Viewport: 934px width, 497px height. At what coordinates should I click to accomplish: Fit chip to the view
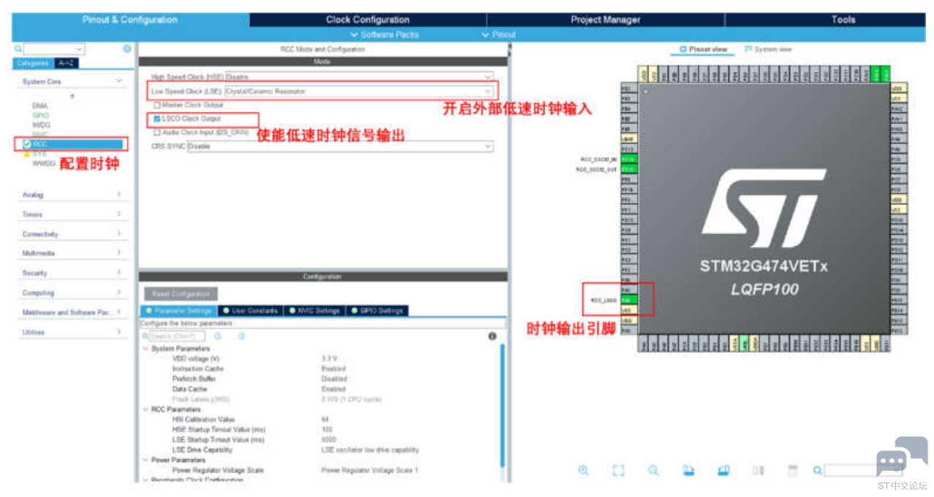(x=618, y=471)
